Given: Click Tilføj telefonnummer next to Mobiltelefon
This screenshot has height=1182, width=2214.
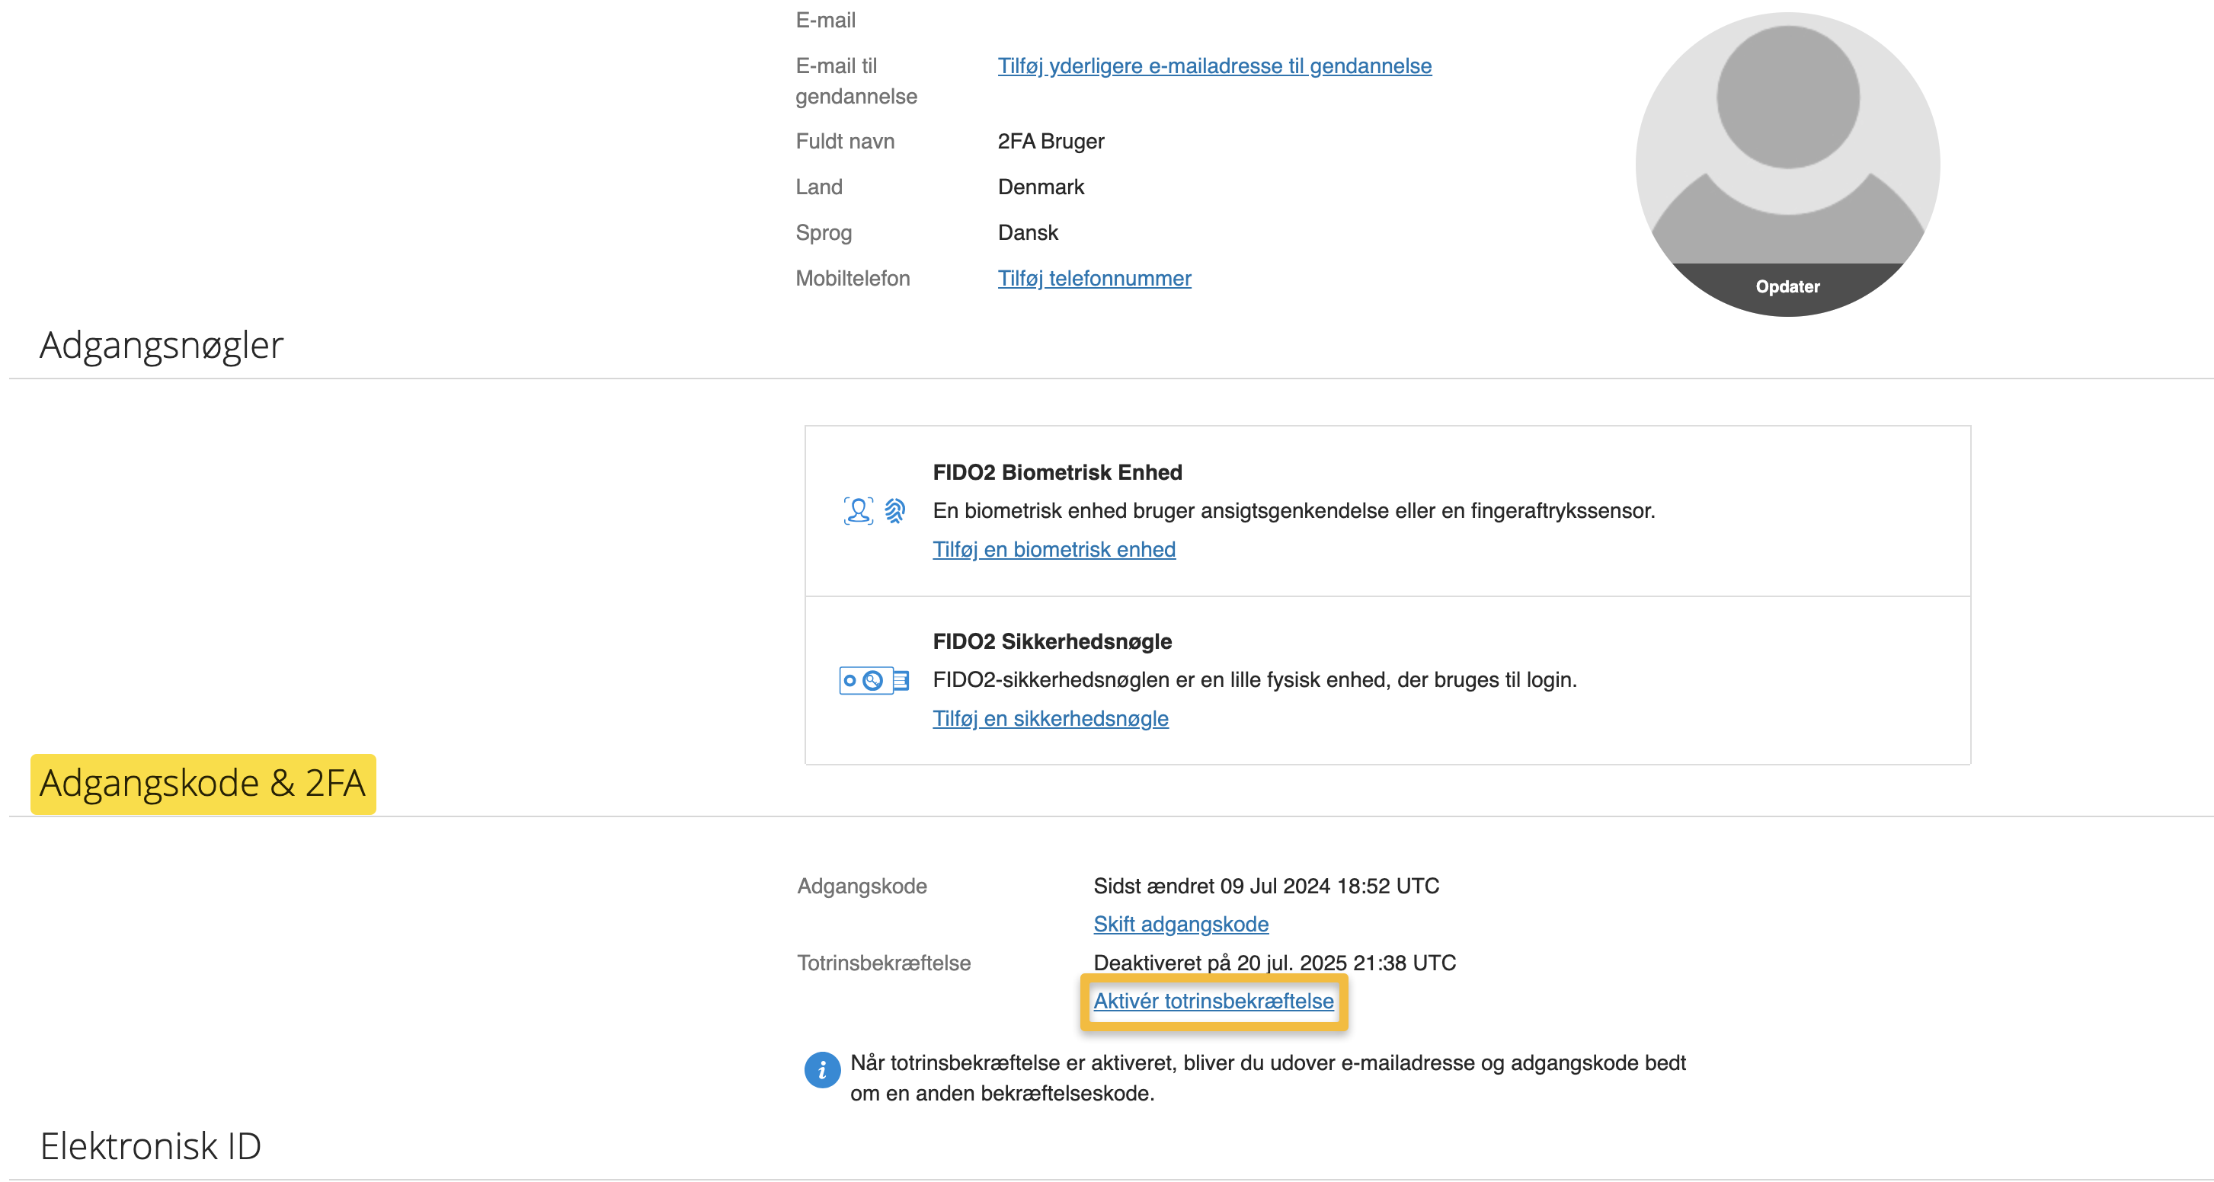Looking at the screenshot, I should 1093,278.
